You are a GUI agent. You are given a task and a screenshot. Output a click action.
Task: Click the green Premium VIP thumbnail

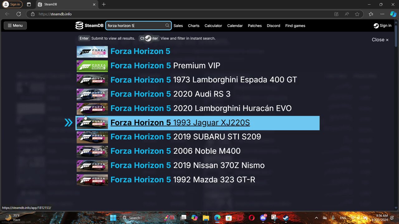point(92,66)
